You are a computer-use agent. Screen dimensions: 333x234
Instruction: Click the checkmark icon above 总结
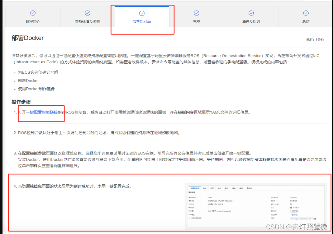point(306,13)
